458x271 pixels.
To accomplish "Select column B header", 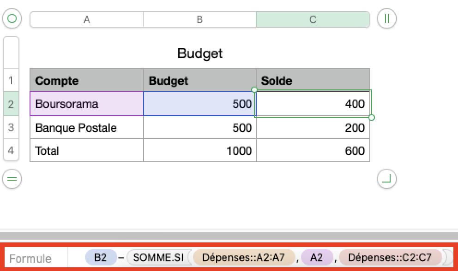I will (x=199, y=19).
